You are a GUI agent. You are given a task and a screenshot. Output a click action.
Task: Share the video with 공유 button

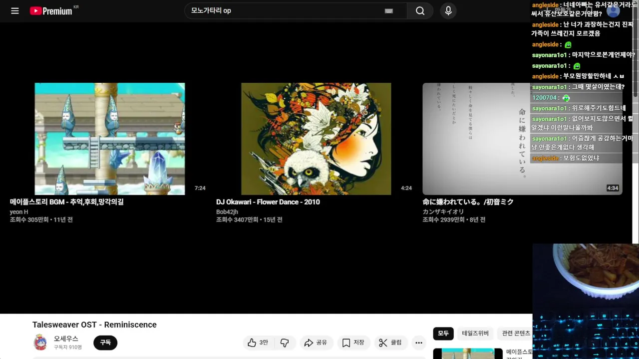coord(316,343)
